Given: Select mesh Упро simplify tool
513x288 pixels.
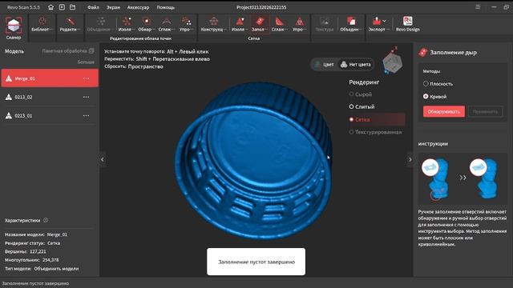Looking at the screenshot, I should point(299,25).
